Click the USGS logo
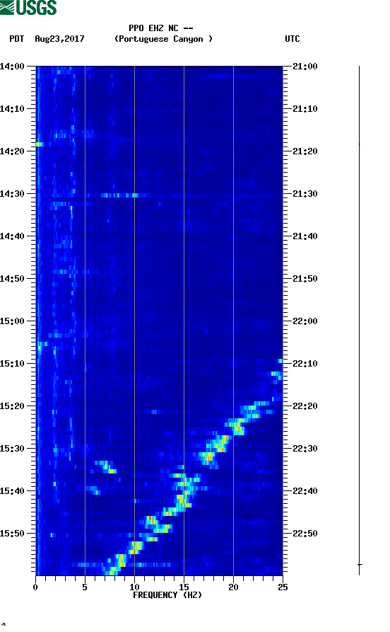390x632 pixels. coord(28,7)
